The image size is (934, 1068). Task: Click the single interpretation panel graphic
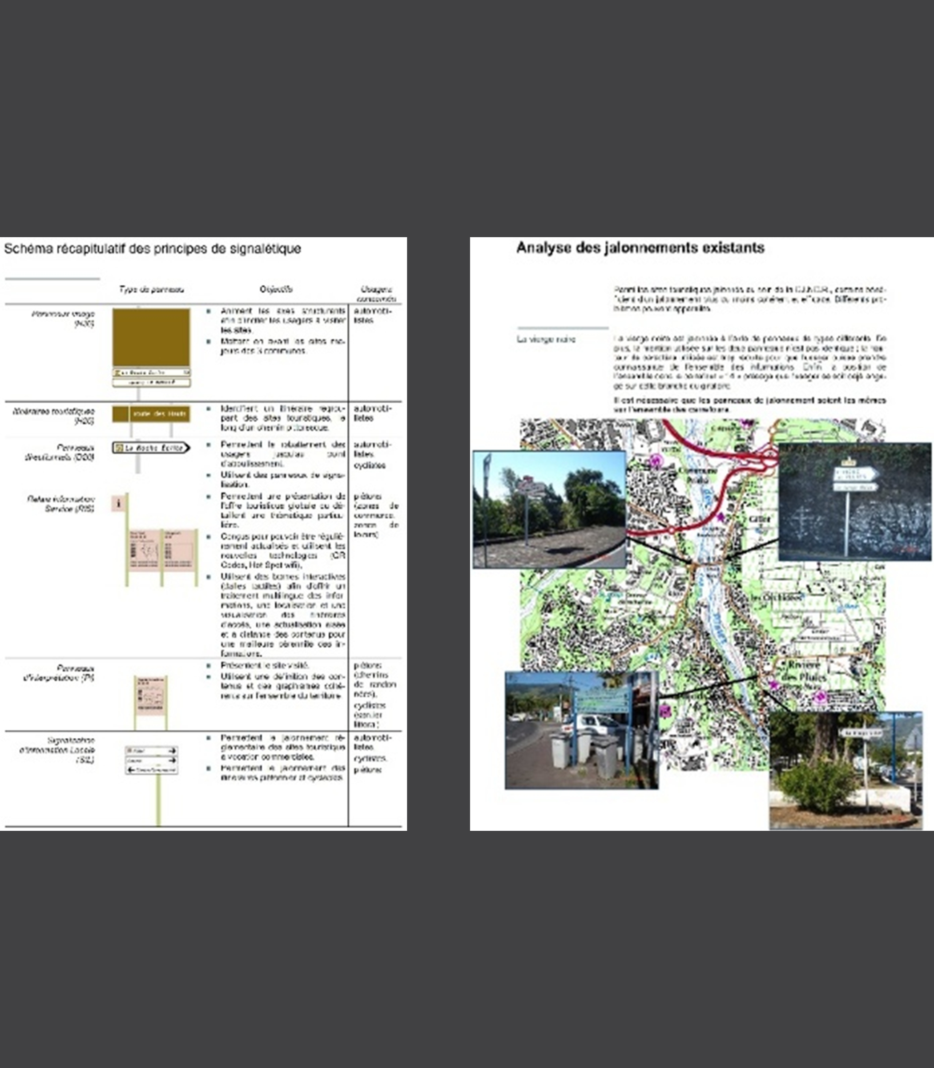(151, 696)
